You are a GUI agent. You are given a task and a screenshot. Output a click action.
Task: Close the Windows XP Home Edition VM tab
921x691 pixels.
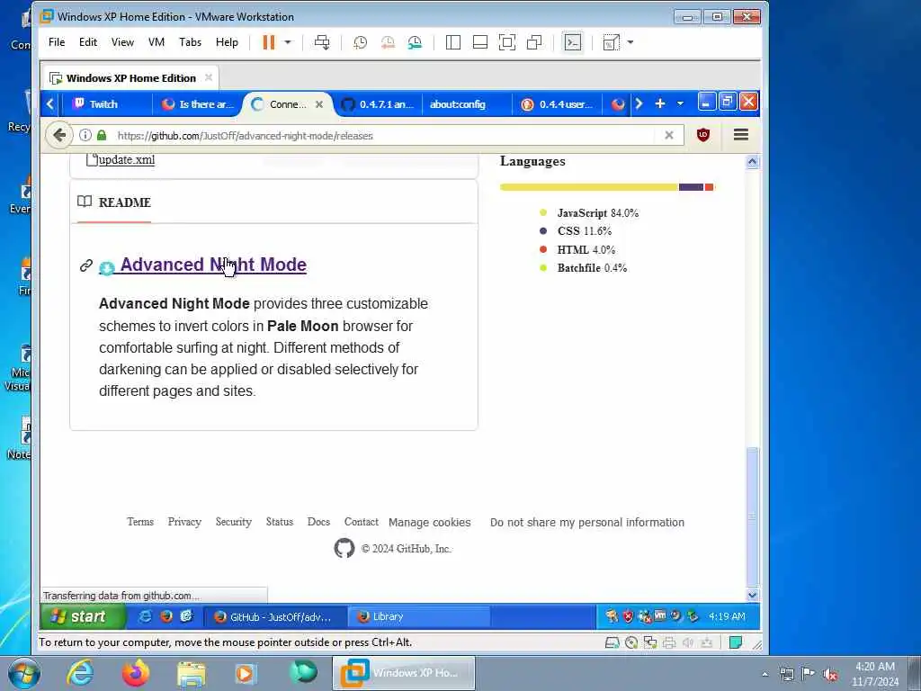click(209, 77)
